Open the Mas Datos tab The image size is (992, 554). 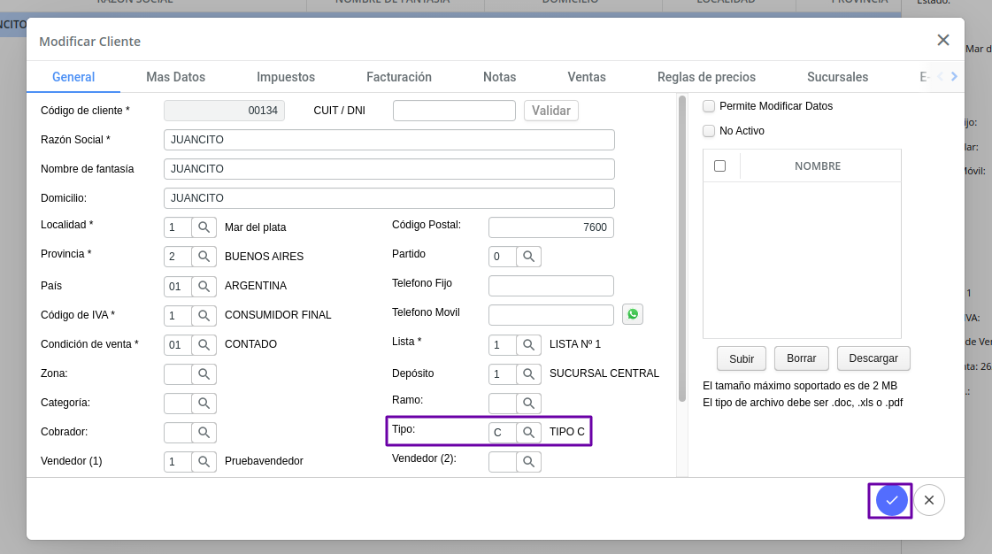pyautogui.click(x=176, y=76)
